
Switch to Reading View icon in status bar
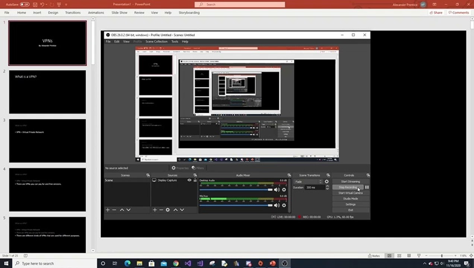click(x=409, y=256)
